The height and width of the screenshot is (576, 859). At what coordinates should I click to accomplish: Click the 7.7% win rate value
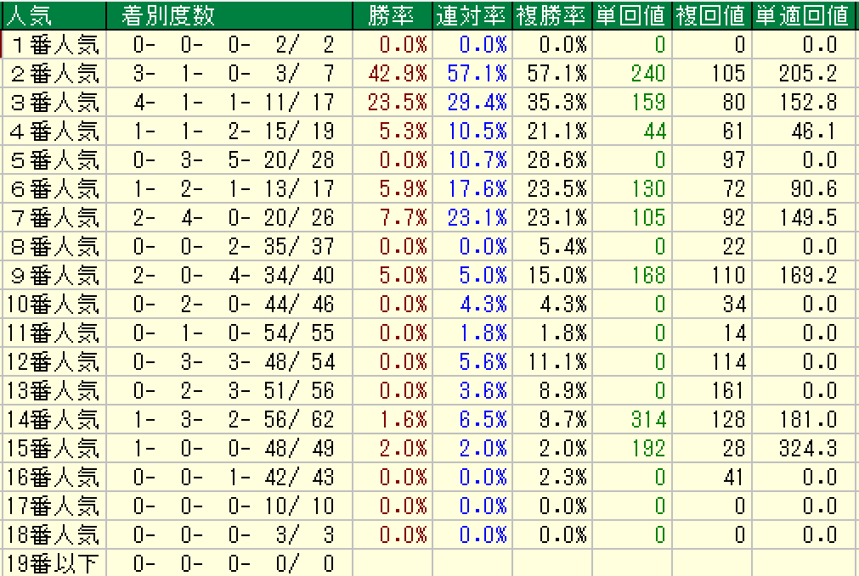[x=404, y=218]
